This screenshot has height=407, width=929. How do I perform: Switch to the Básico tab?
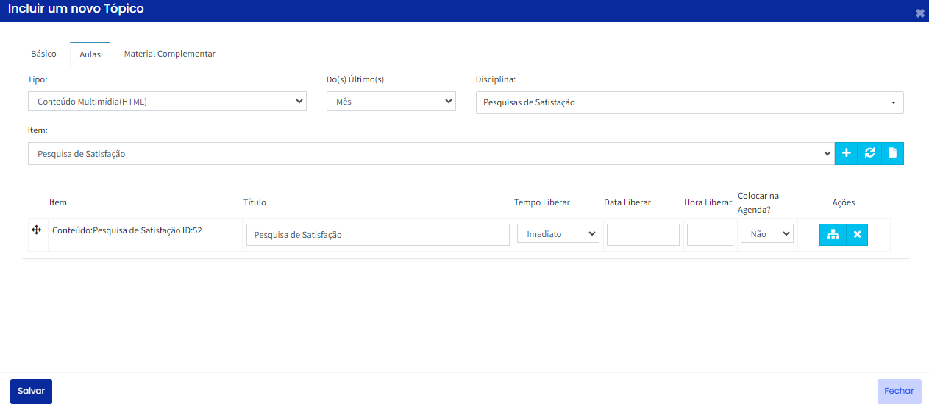43,54
